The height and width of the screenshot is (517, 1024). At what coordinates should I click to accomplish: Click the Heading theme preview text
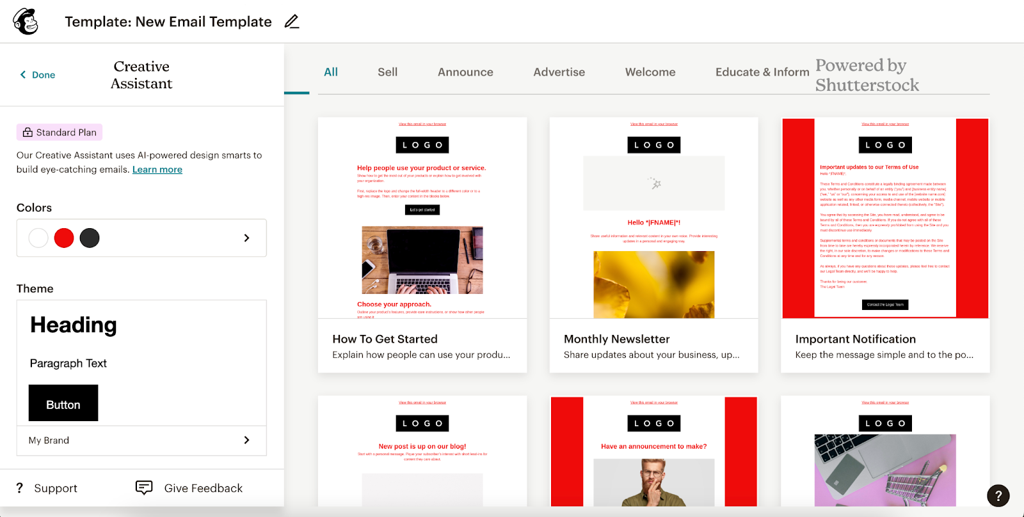pos(74,325)
